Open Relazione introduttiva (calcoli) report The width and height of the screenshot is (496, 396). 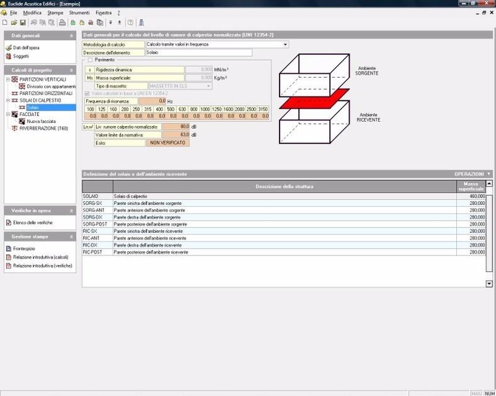coord(41,257)
